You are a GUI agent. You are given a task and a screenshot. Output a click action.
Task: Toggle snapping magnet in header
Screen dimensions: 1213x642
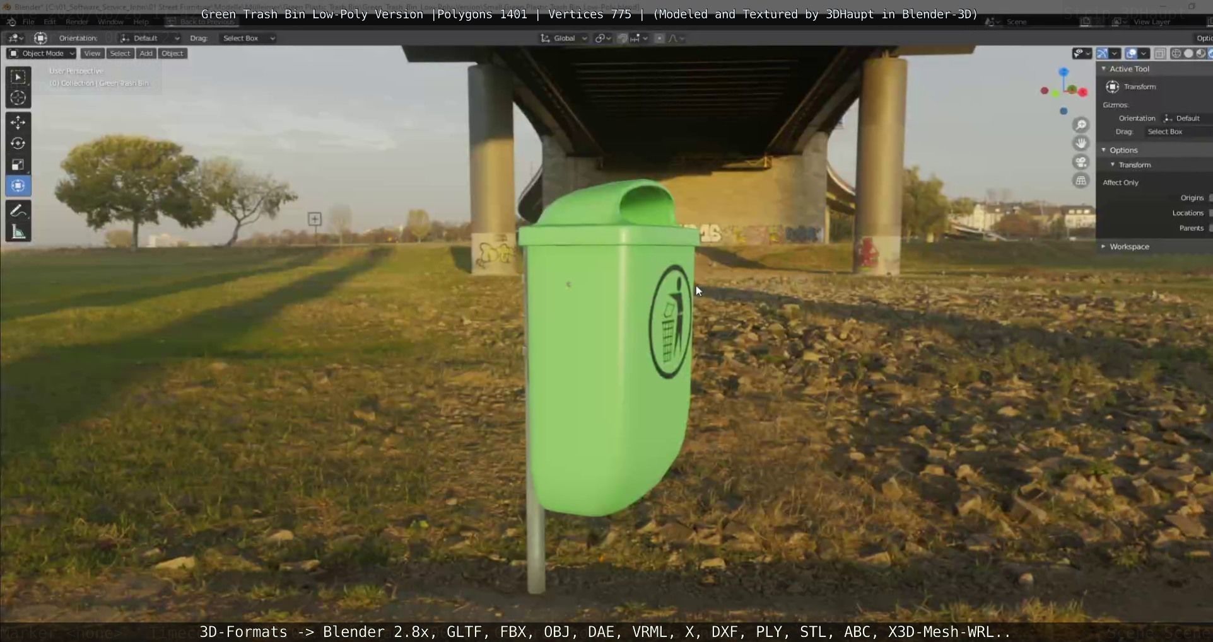point(622,38)
